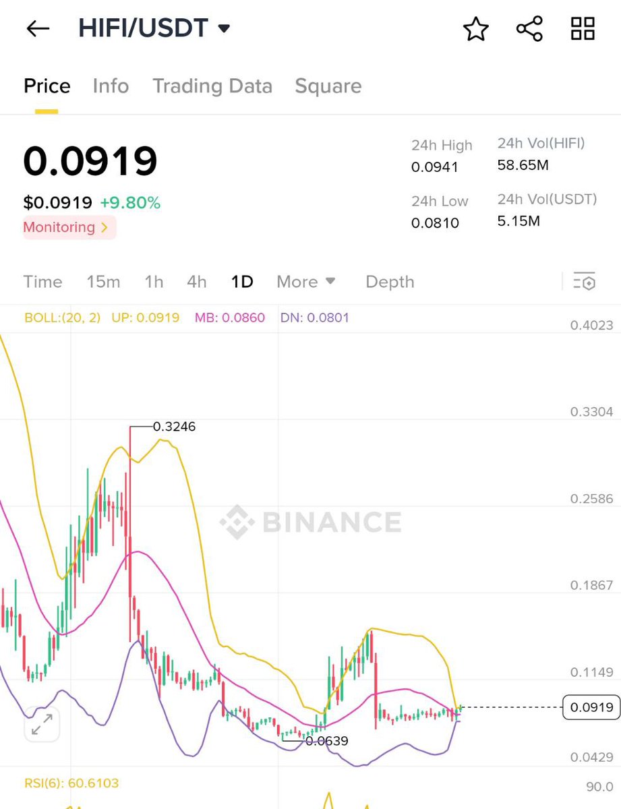
Task: Expand the chart to fullscreen
Action: click(42, 725)
